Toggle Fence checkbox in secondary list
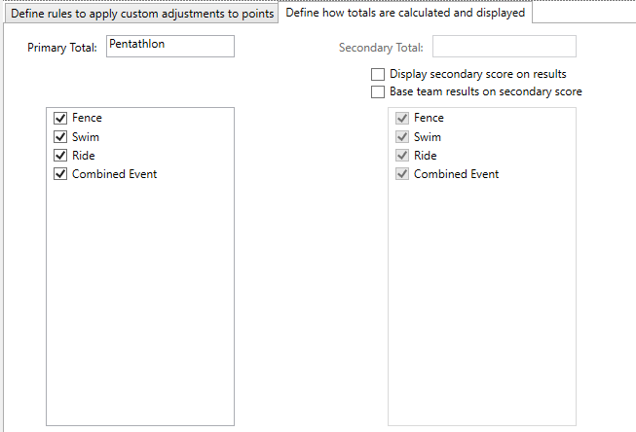 click(402, 118)
